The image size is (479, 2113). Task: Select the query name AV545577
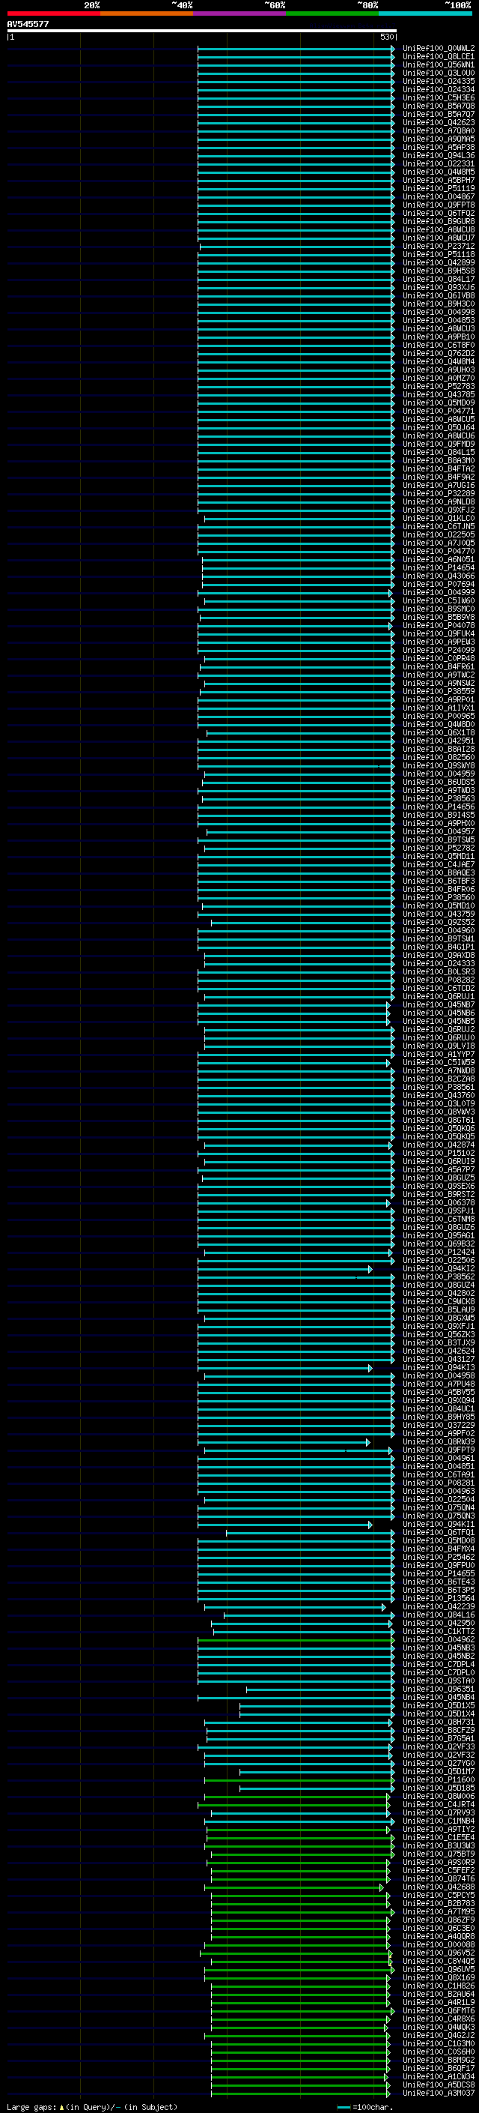(28, 25)
